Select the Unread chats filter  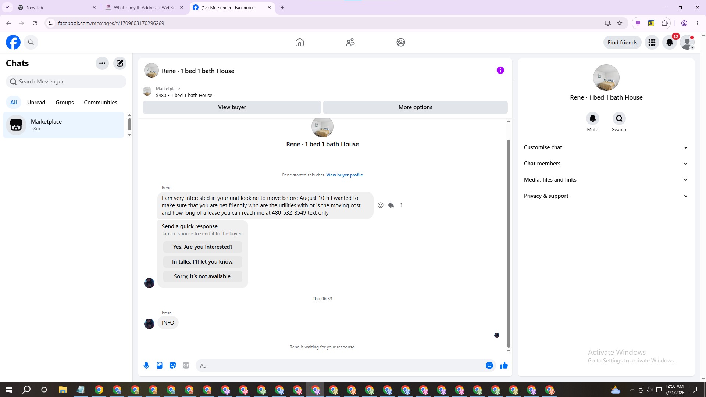[x=36, y=103]
